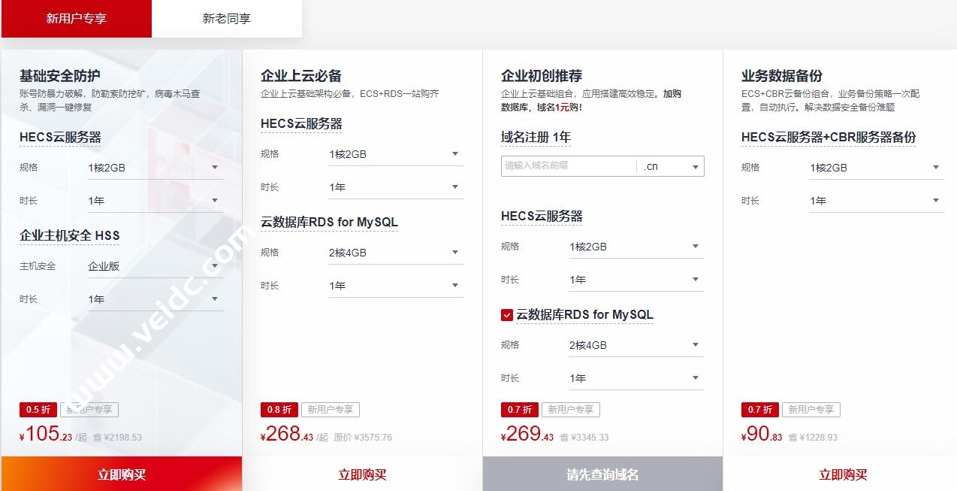Open 规格 2核4GB dropdown in 企业上云必备 RDS
The width and height of the screenshot is (957, 491).
(396, 253)
